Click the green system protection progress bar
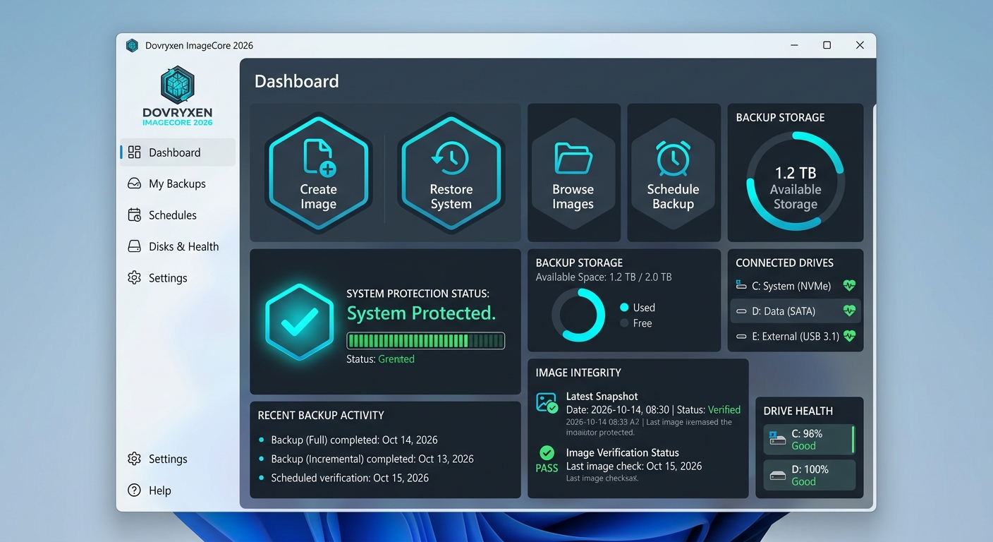This screenshot has width=993, height=542. [426, 341]
